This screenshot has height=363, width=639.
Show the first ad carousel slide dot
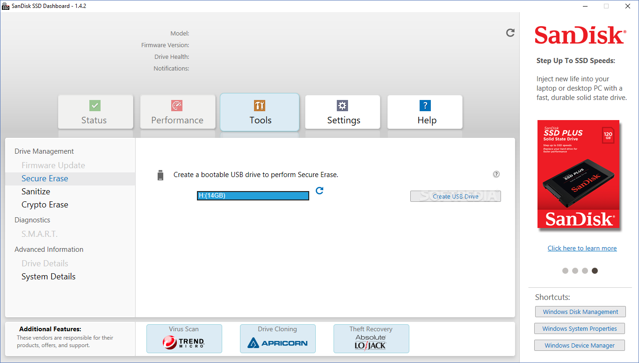(x=565, y=270)
